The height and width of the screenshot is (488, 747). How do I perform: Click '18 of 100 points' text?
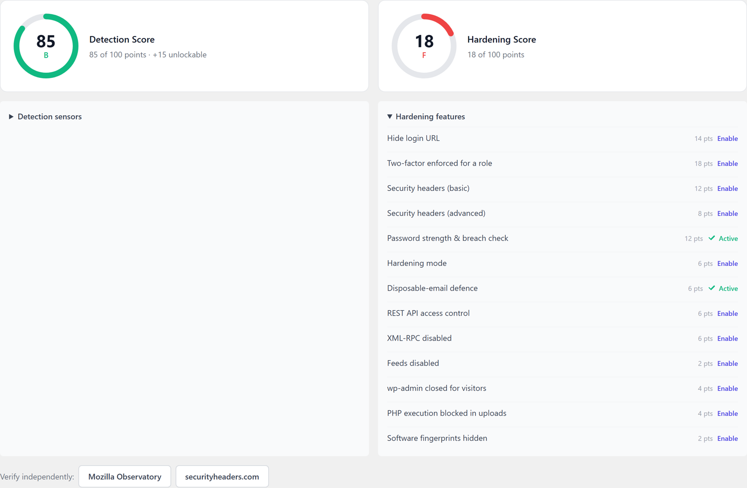pos(496,55)
